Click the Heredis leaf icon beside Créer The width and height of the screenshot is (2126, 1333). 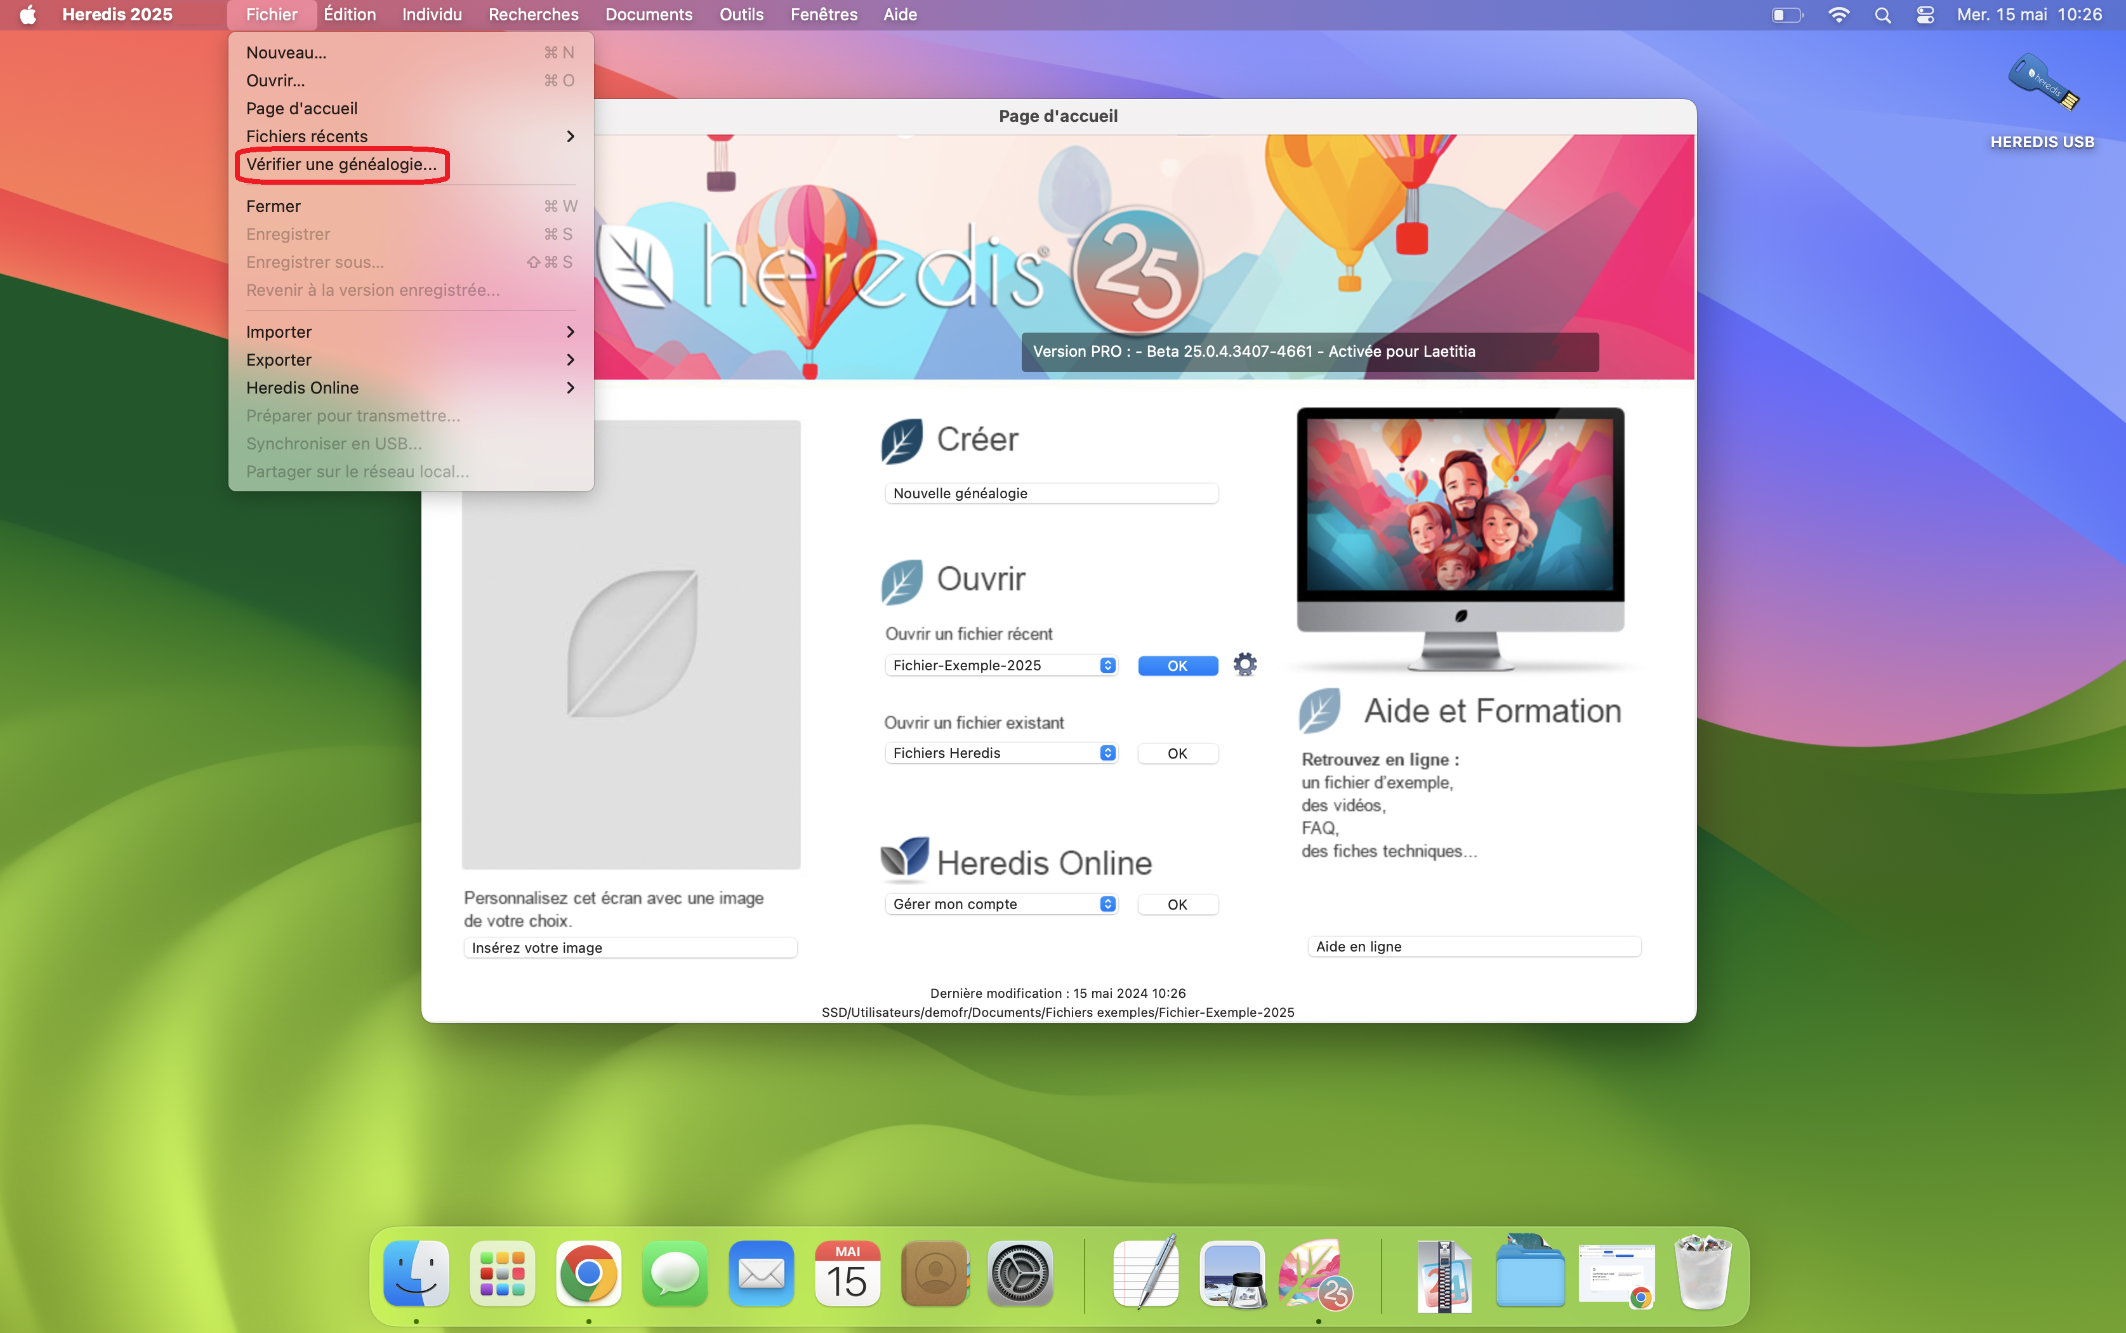[x=901, y=441]
